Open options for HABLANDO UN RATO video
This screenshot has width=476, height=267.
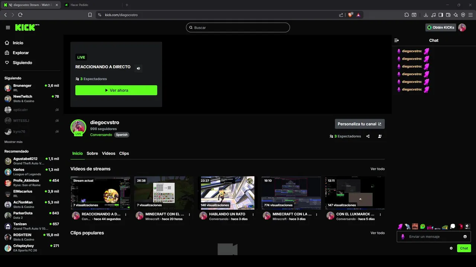tap(253, 214)
